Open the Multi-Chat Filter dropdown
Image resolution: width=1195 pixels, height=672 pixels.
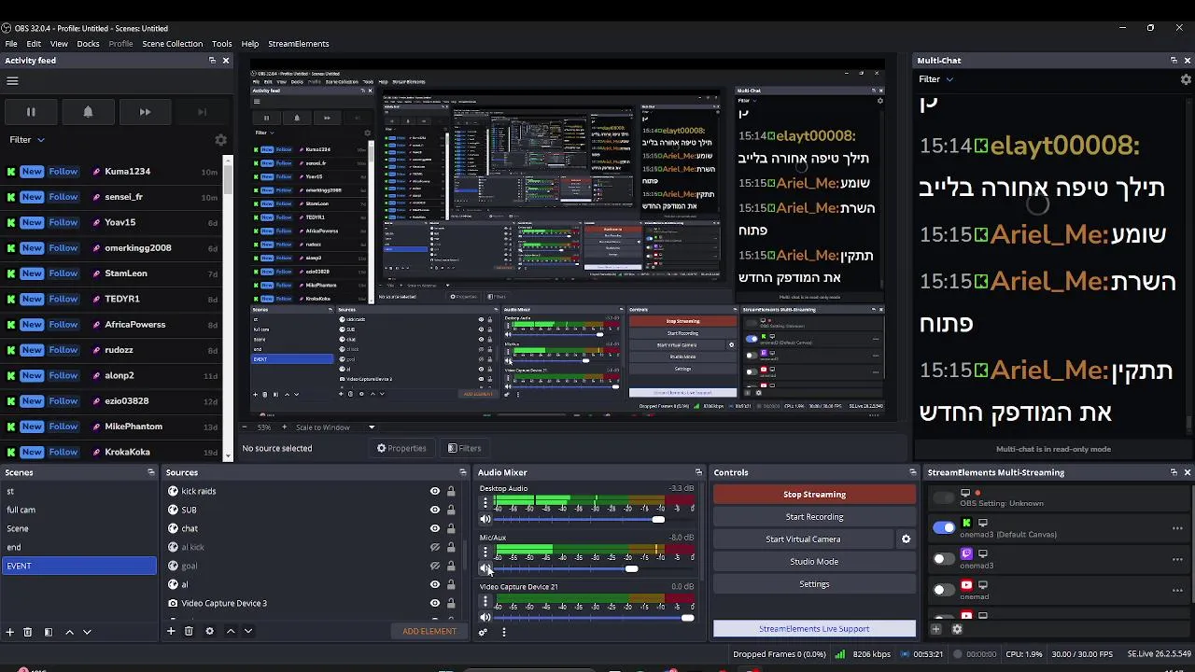coord(935,79)
